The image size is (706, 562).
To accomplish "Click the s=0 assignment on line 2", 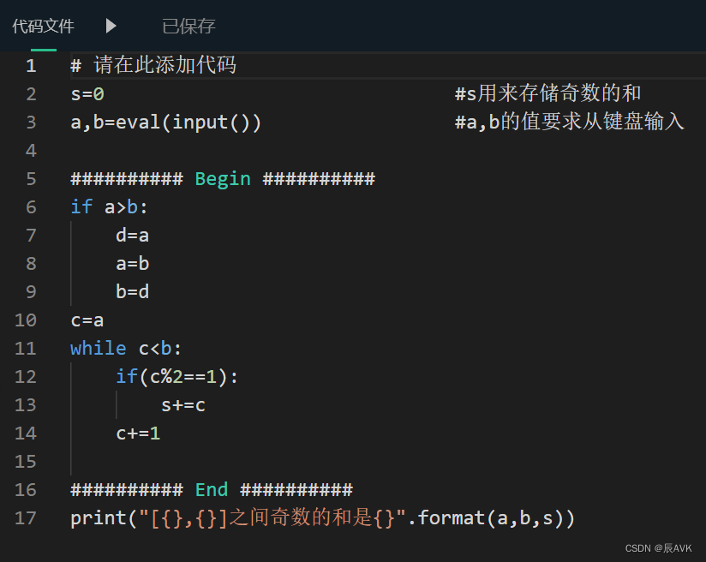I will pos(87,93).
